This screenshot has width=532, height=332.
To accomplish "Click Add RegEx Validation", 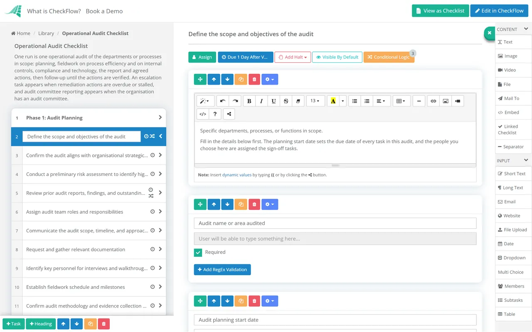I will [x=222, y=270].
